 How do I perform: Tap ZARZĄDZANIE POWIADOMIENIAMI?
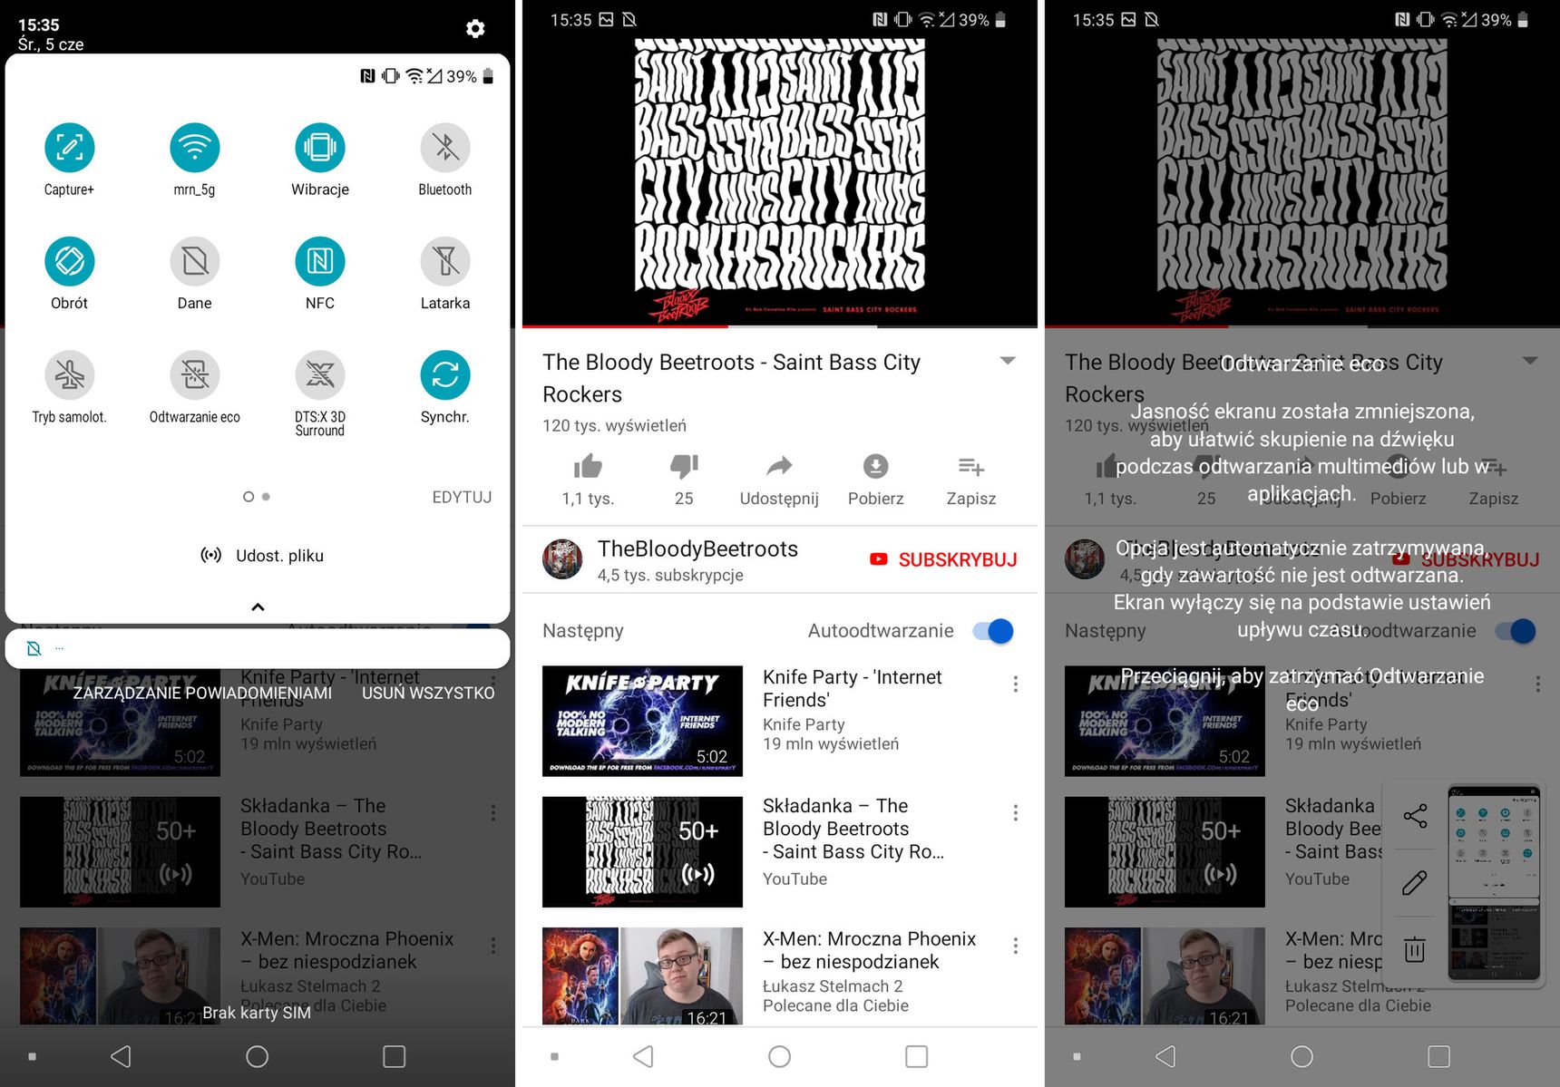[x=202, y=693]
